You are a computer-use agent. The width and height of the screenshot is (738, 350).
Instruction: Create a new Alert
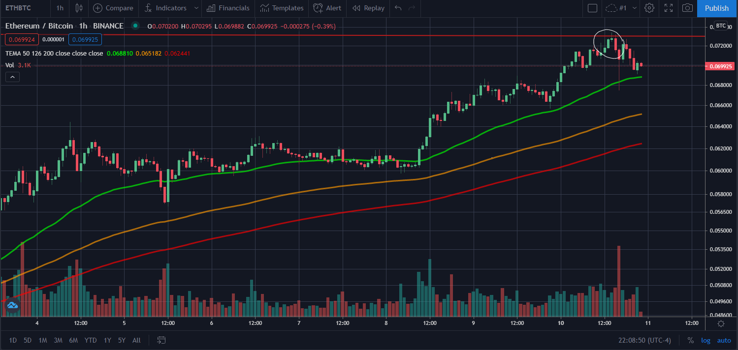coord(327,8)
